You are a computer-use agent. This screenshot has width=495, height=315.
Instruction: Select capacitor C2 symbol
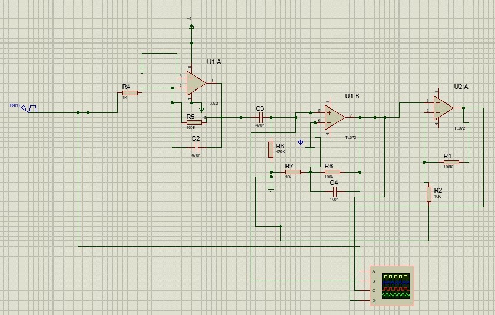196,147
